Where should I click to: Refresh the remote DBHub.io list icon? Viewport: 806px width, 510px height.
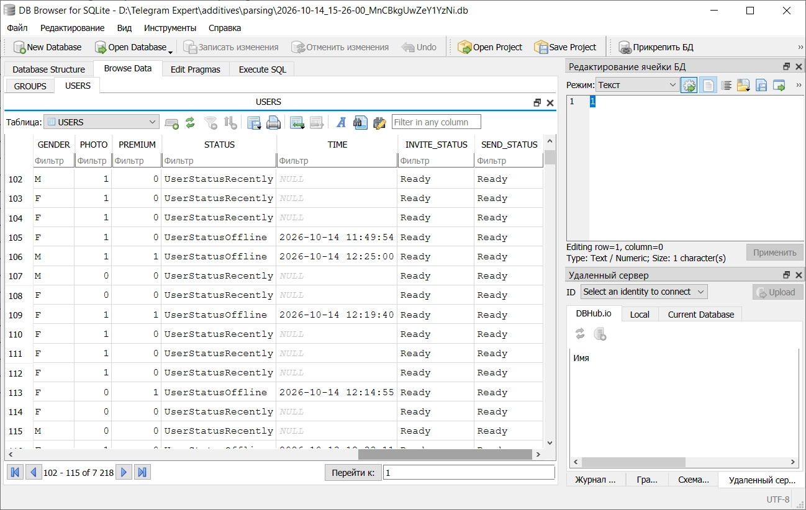click(580, 334)
